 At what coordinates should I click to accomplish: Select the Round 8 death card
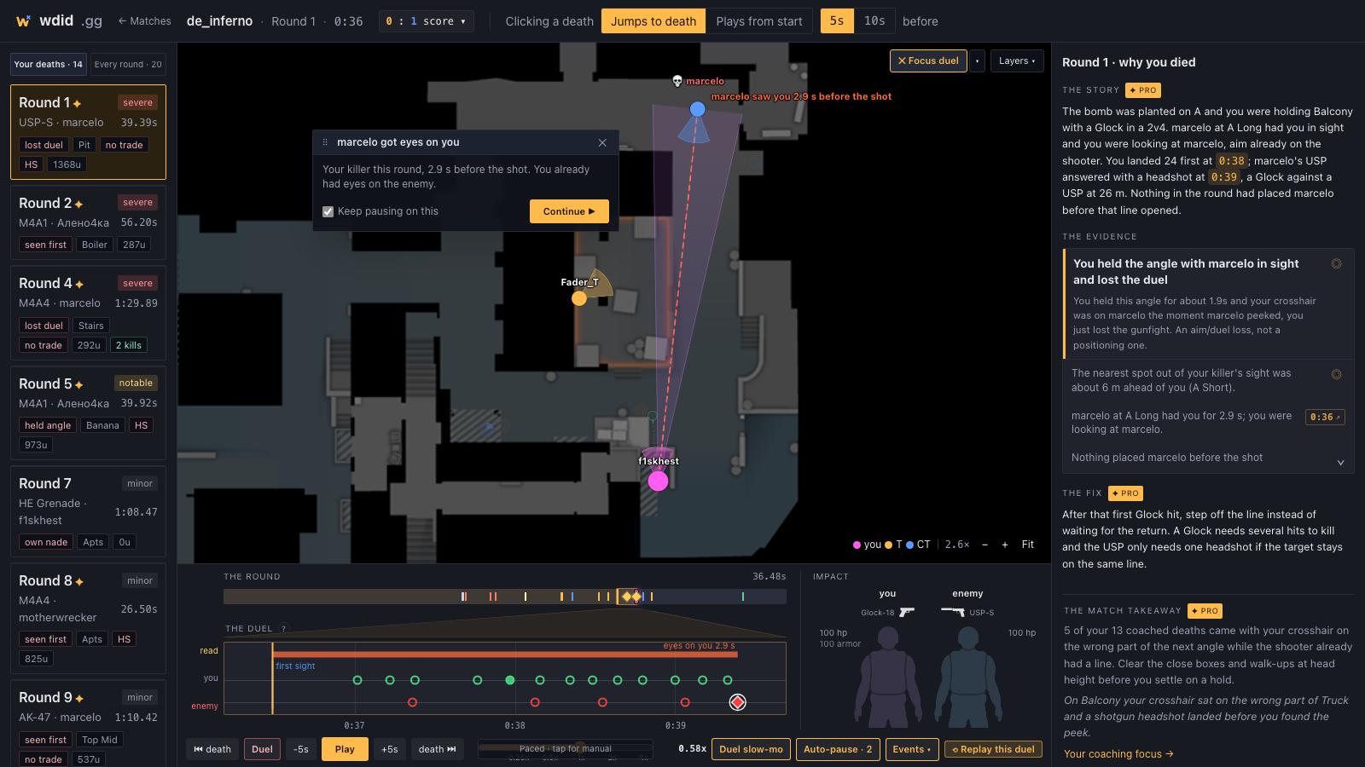coord(88,619)
